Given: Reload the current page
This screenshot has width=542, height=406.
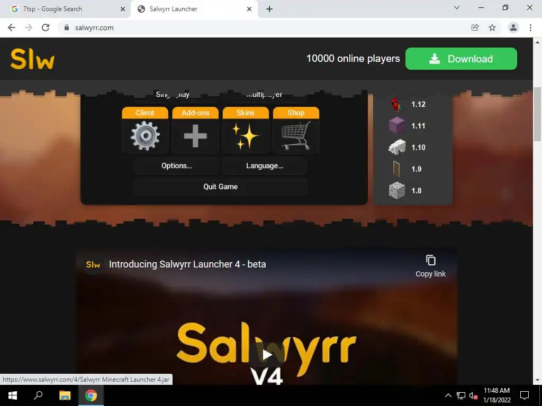Looking at the screenshot, I should point(46,27).
